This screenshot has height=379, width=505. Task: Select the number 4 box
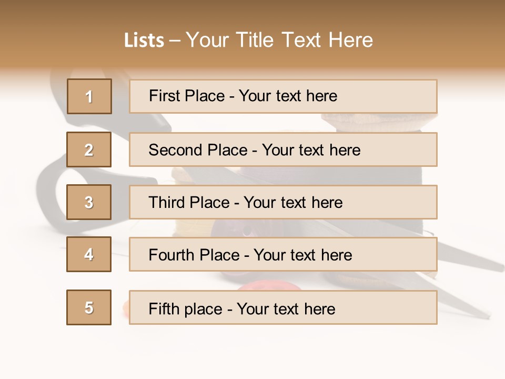(x=89, y=254)
